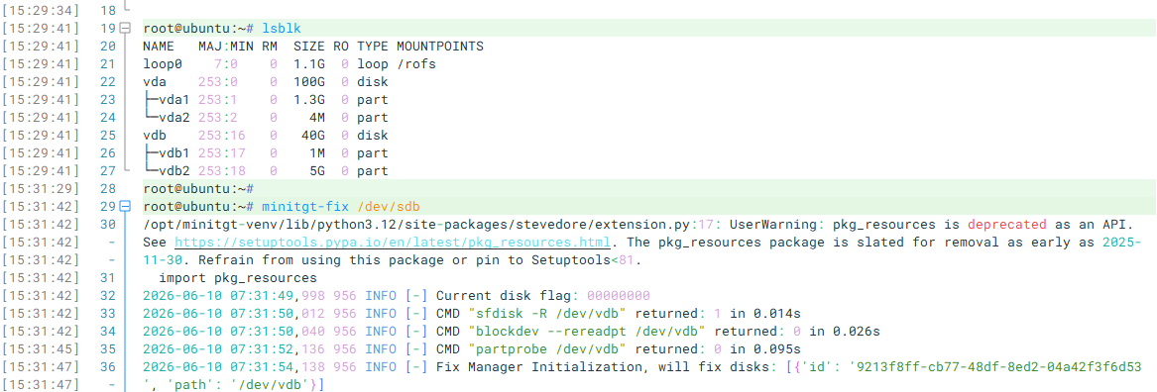Click the timestamp 15:29:34
Image resolution: width=1157 pixels, height=392 pixels.
coord(42,10)
